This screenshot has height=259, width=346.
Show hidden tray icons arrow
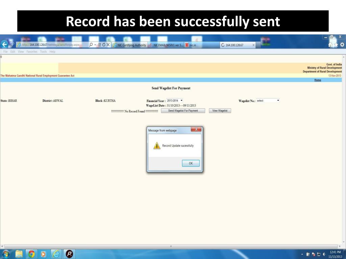pos(302,254)
